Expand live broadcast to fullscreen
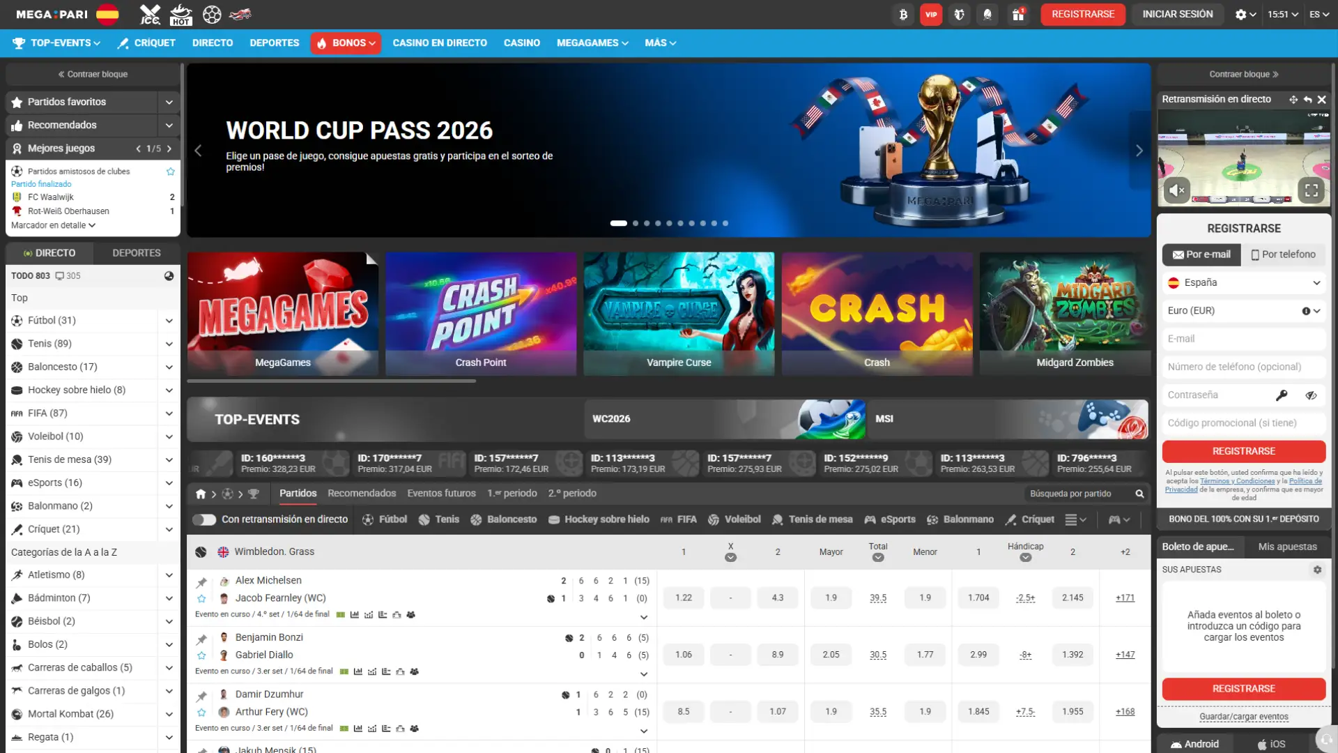This screenshot has width=1338, height=753. pyautogui.click(x=1312, y=190)
